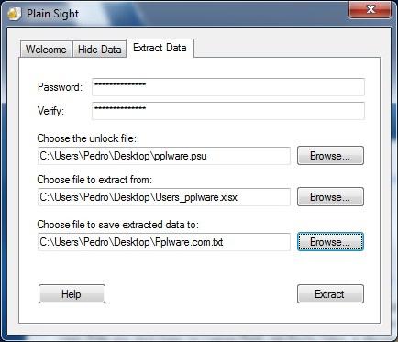
Task: Click the 'Choose file to save extracted data to:' label
Action: (x=118, y=225)
